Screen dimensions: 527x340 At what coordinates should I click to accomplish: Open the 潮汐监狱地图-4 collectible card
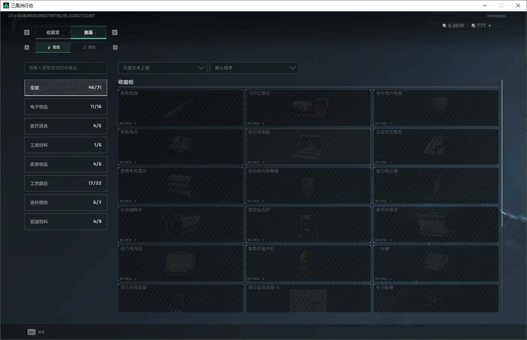point(308,298)
